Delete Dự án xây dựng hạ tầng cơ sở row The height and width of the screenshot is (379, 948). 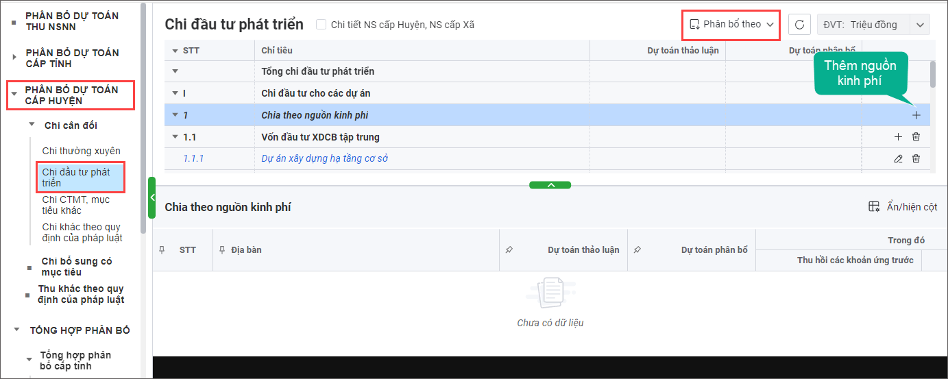[x=916, y=159]
